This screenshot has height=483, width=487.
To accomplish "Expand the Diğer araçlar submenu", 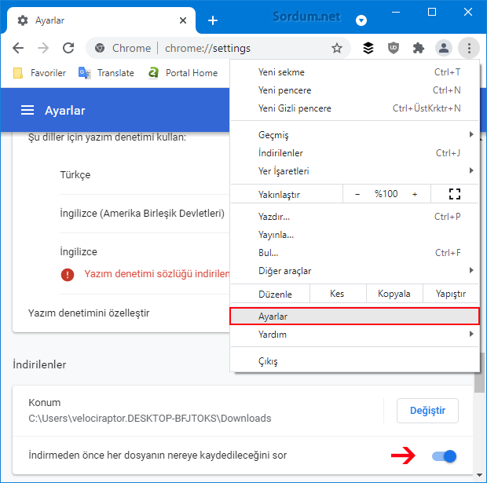I will point(354,270).
